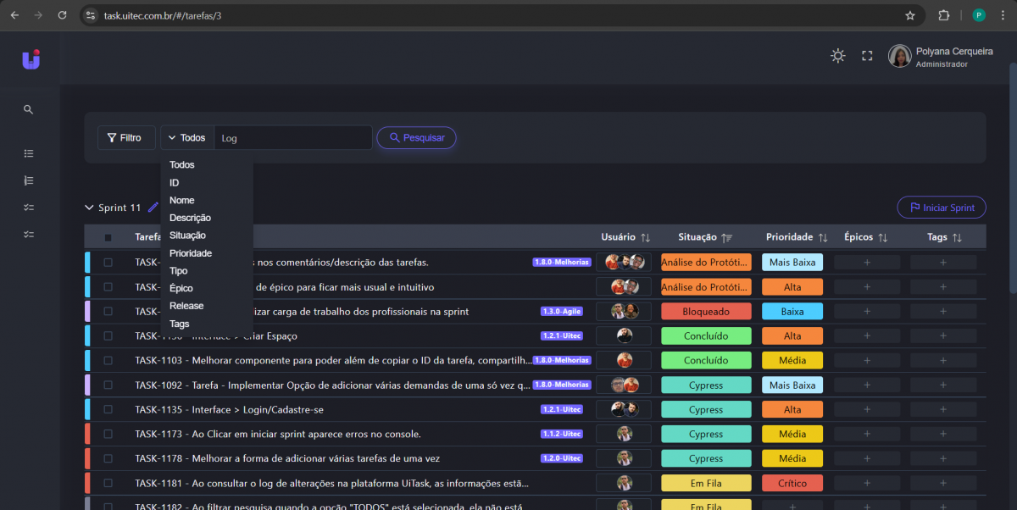Bookmark the page with the star icon
This screenshot has width=1017, height=510.
pyautogui.click(x=910, y=15)
